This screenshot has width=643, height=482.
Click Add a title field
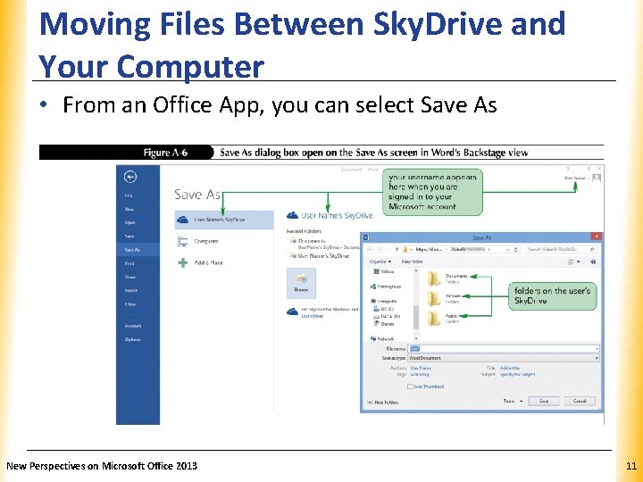(510, 368)
